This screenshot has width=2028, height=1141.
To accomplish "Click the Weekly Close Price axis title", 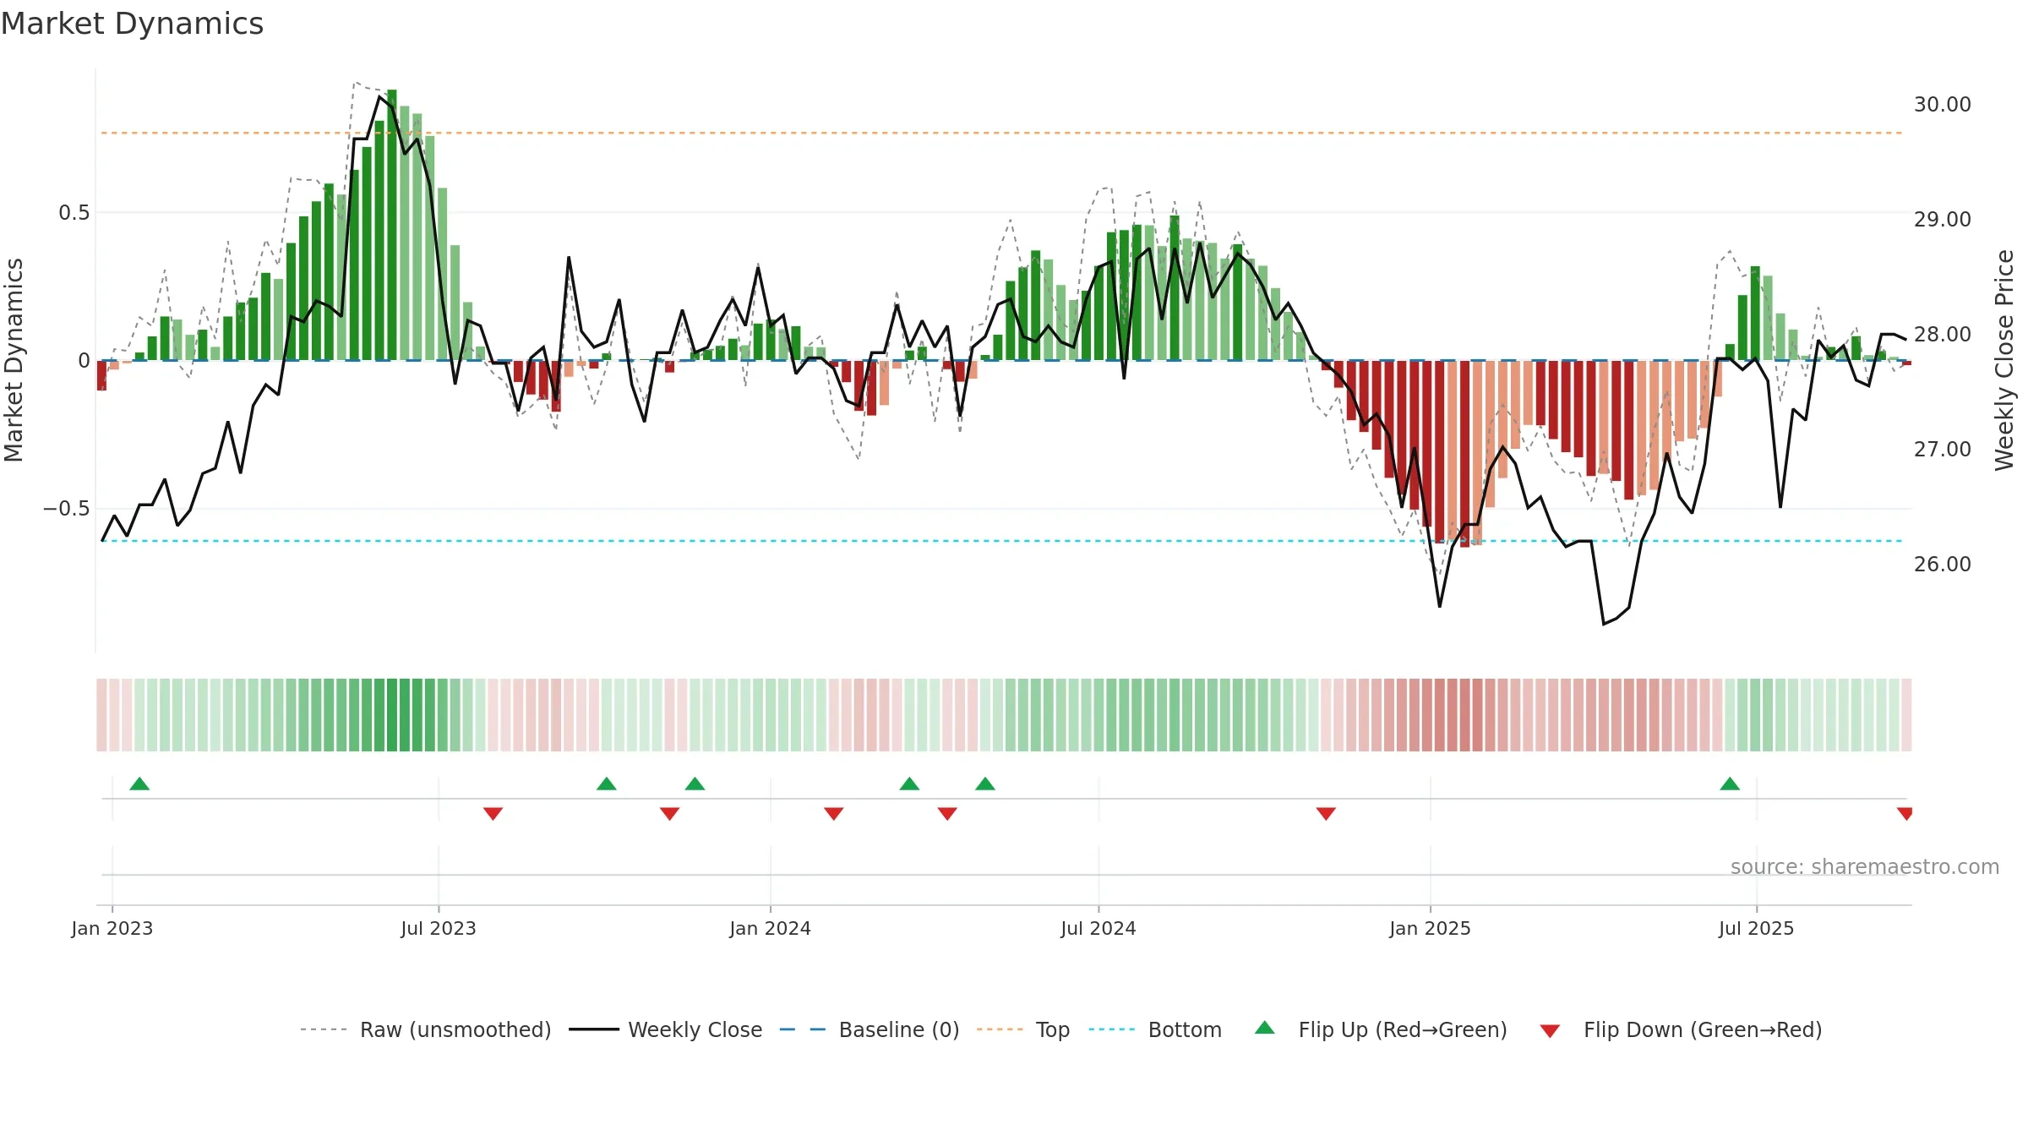I will pyautogui.click(x=2004, y=360).
